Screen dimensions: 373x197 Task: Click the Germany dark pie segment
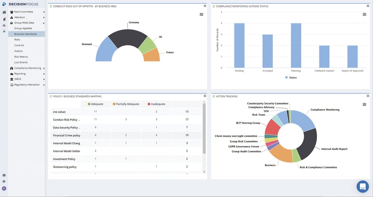click(x=127, y=38)
